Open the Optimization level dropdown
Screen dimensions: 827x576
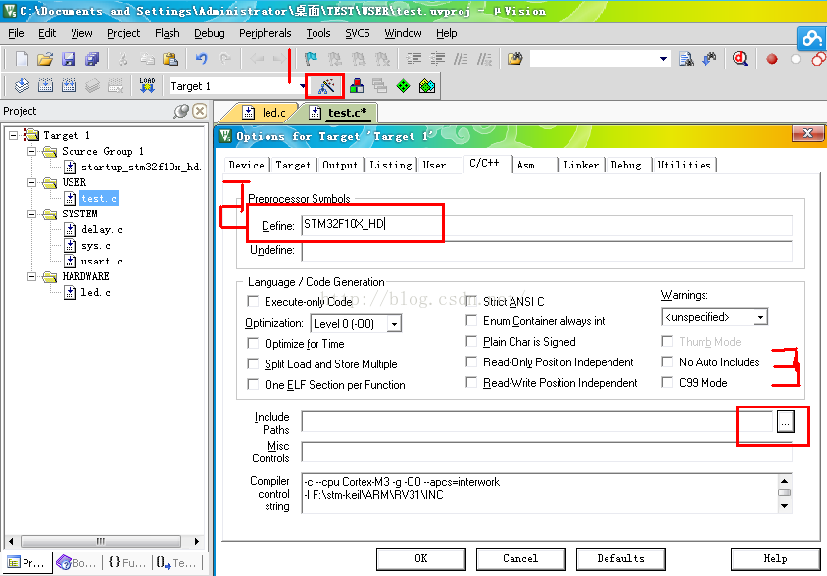point(394,324)
